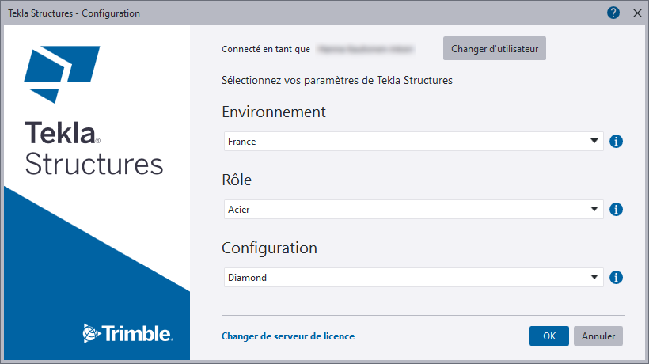Image resolution: width=649 pixels, height=364 pixels.
Task: Expand the Rôle dropdown arrow
Action: (594, 210)
